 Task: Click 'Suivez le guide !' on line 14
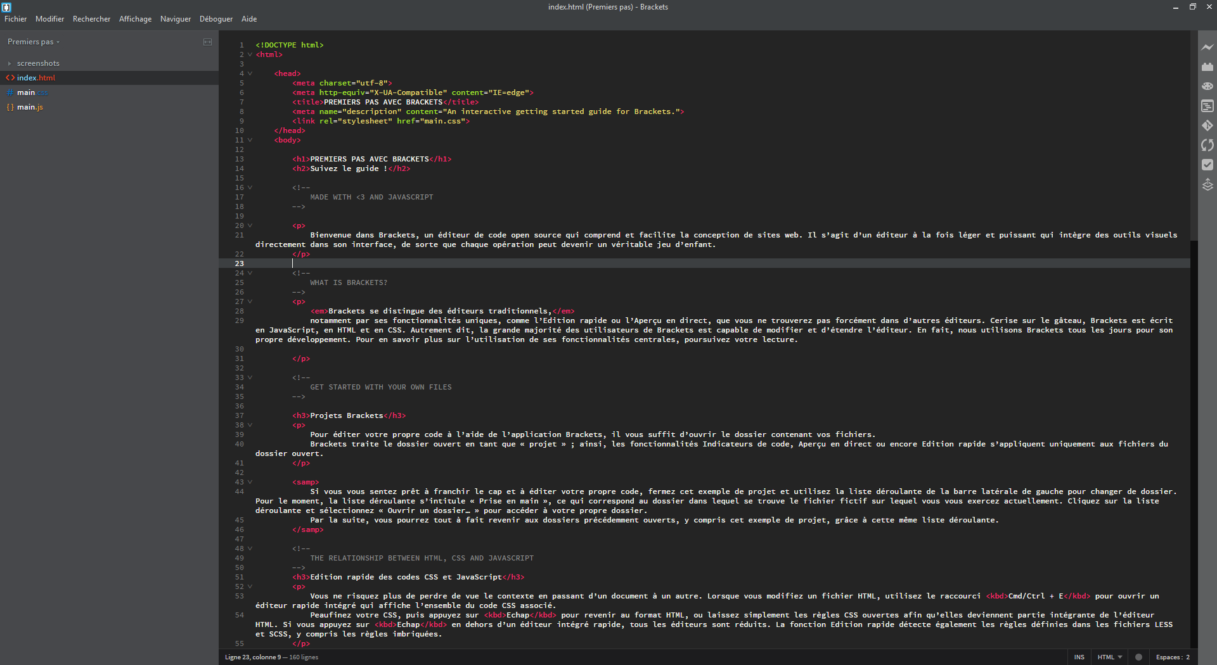pos(349,168)
